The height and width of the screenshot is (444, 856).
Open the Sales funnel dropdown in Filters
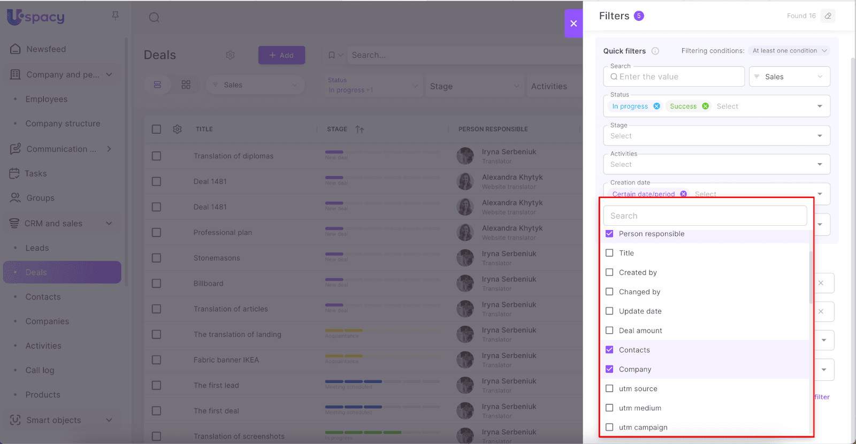coord(789,77)
